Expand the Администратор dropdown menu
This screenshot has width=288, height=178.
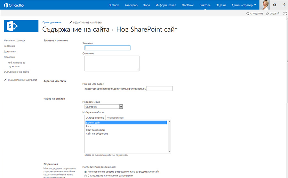coord(244,5)
